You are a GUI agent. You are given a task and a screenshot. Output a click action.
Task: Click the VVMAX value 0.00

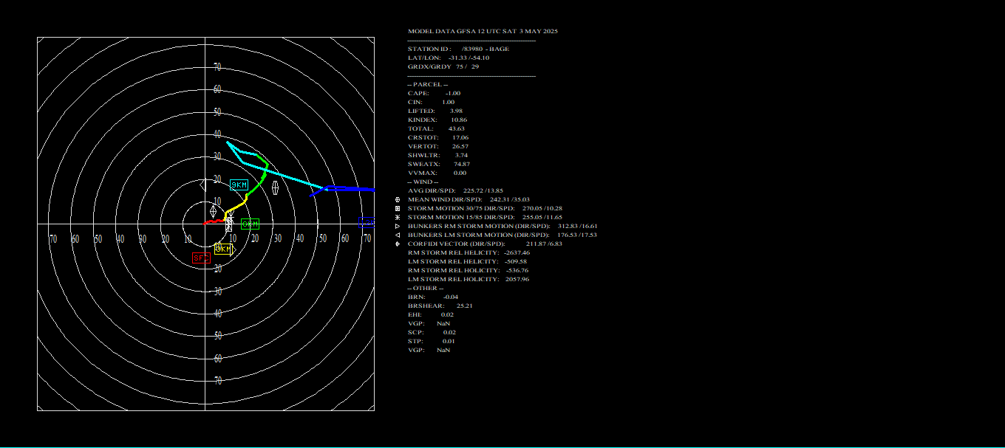[x=460, y=173]
